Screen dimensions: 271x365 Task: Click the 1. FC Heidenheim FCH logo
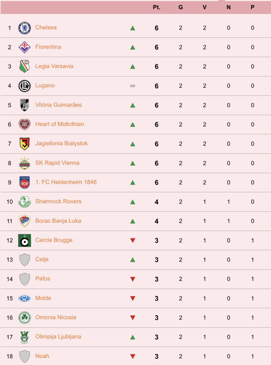click(25, 182)
